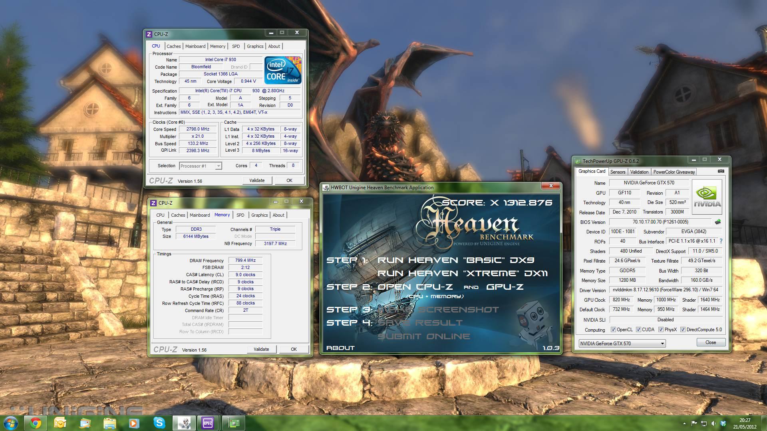Viewport: 767px width, 431px height.
Task: Toggle the CUDA checkbox
Action: pyautogui.click(x=638, y=330)
